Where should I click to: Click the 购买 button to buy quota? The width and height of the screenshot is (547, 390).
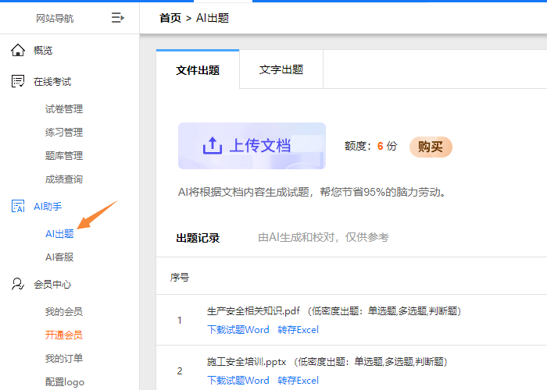point(431,147)
